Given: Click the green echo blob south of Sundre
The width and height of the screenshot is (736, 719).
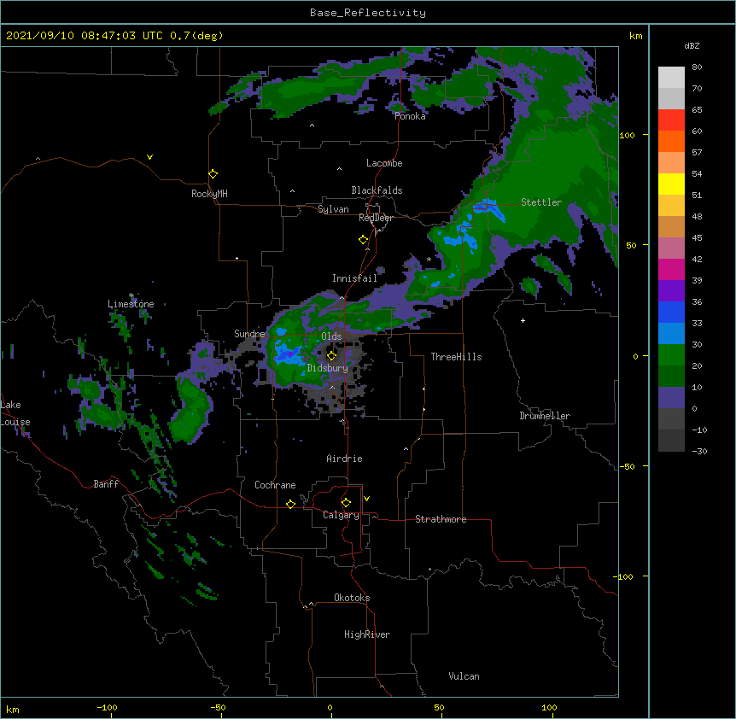Looking at the screenshot, I should pyautogui.click(x=190, y=411).
